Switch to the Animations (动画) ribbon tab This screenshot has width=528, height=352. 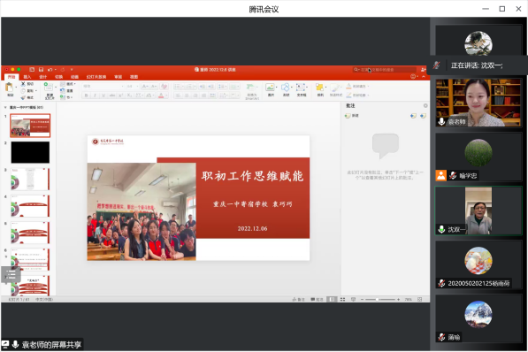74,77
